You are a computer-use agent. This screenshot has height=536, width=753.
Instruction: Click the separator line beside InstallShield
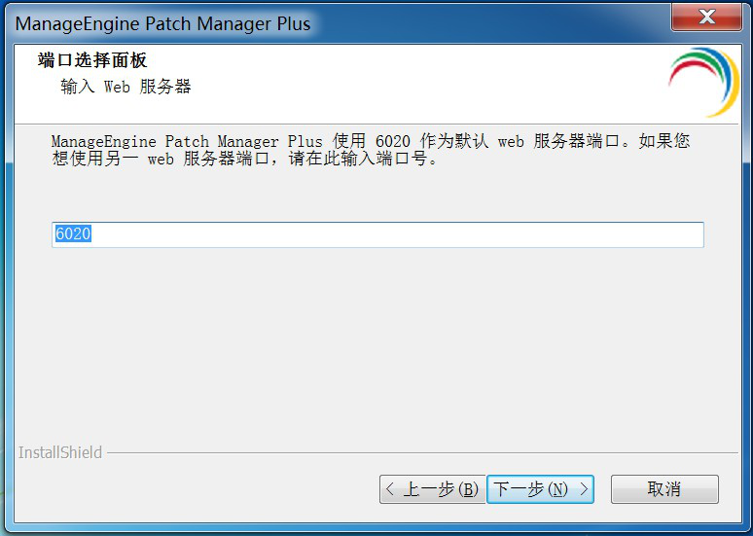click(422, 452)
